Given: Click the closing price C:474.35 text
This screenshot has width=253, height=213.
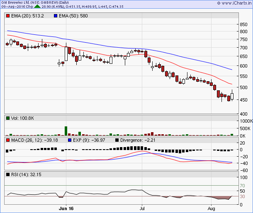Looking at the screenshot, I should [x=116, y=7].
